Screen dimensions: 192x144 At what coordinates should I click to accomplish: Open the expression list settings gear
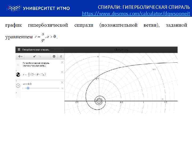54,56
